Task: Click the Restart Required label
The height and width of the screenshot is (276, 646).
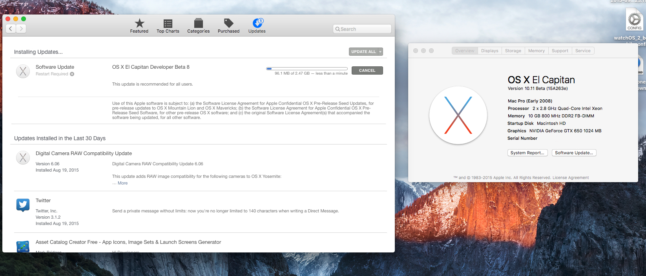Action: click(x=52, y=74)
